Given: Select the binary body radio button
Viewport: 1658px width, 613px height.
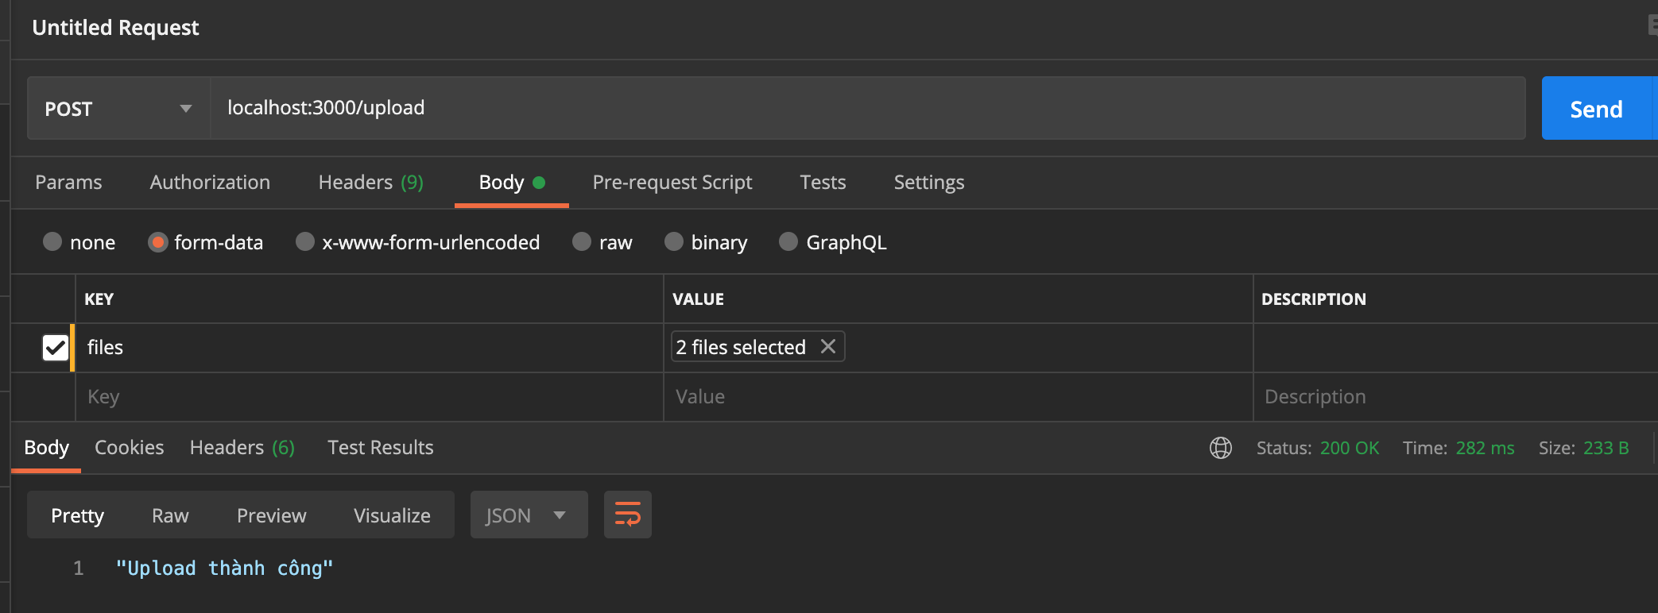Looking at the screenshot, I should pos(674,241).
